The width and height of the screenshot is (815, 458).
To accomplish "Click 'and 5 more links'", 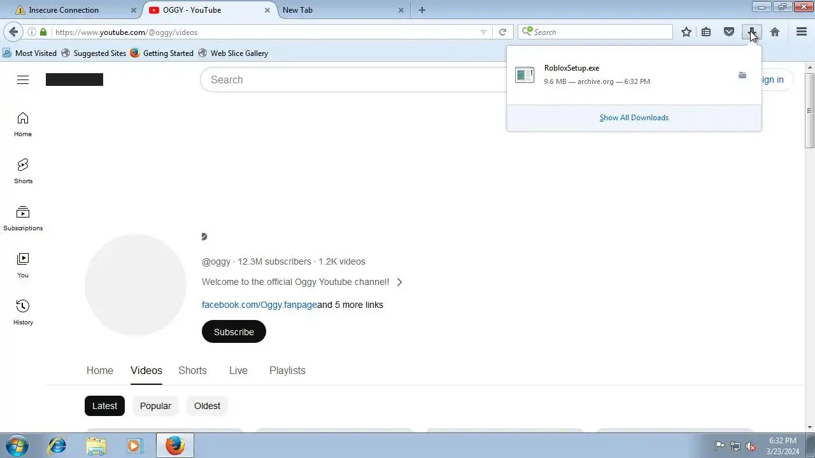I will click(x=350, y=305).
